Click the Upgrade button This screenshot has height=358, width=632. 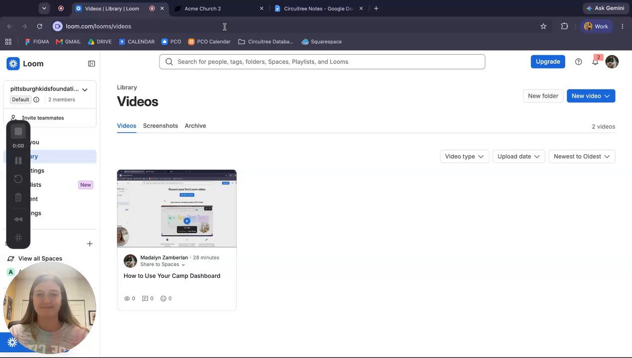pyautogui.click(x=548, y=62)
